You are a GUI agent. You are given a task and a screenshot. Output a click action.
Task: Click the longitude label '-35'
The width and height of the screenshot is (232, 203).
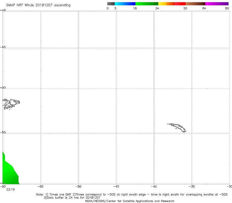click(192, 186)
